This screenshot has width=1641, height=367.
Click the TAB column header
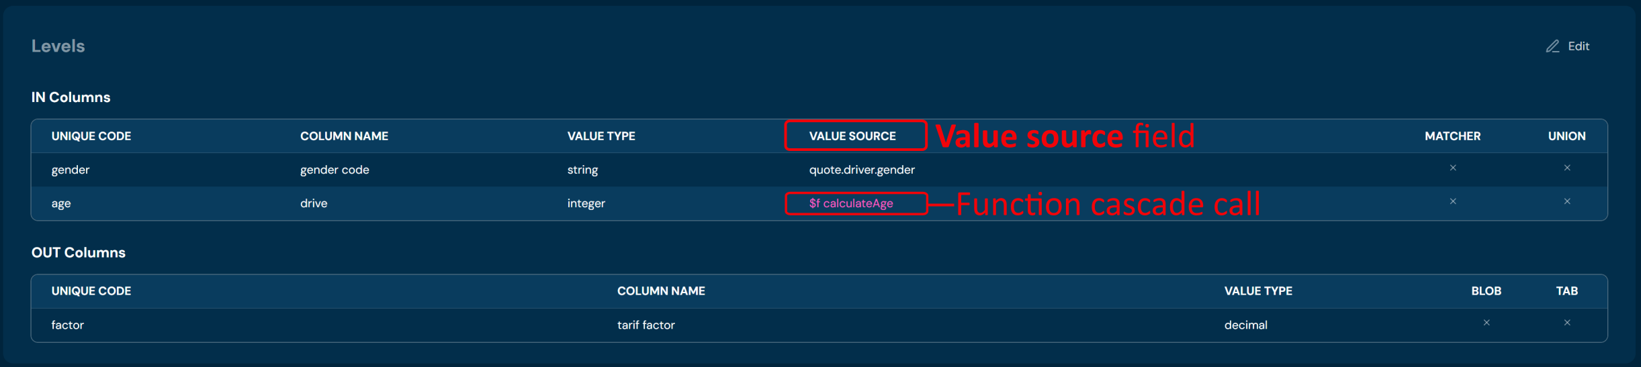(x=1566, y=291)
